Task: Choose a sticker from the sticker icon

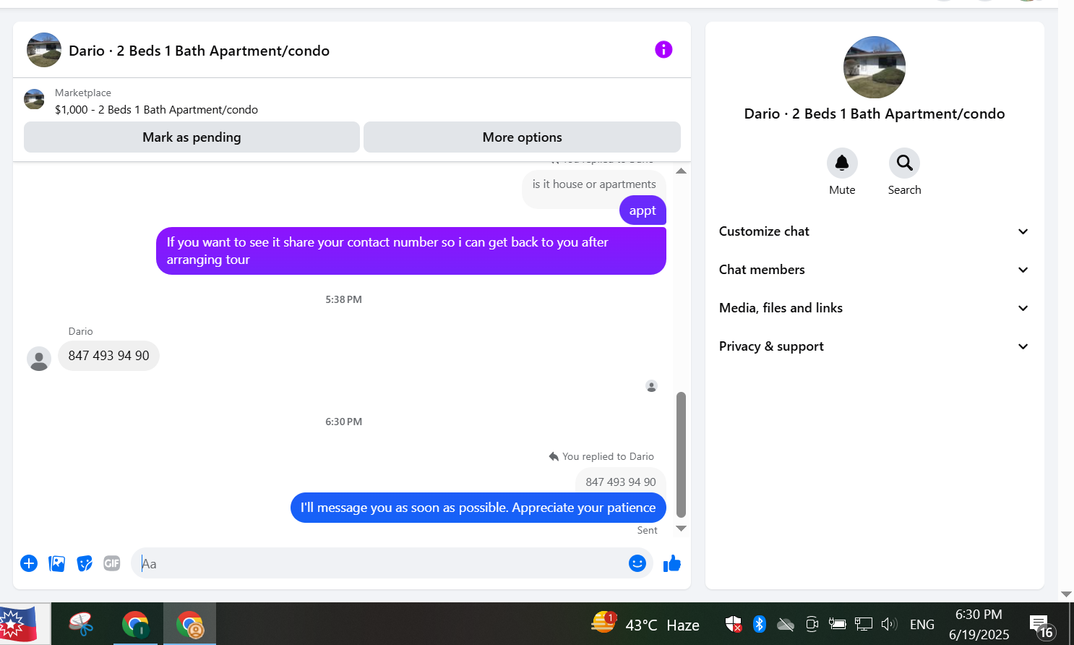Action: 85,563
